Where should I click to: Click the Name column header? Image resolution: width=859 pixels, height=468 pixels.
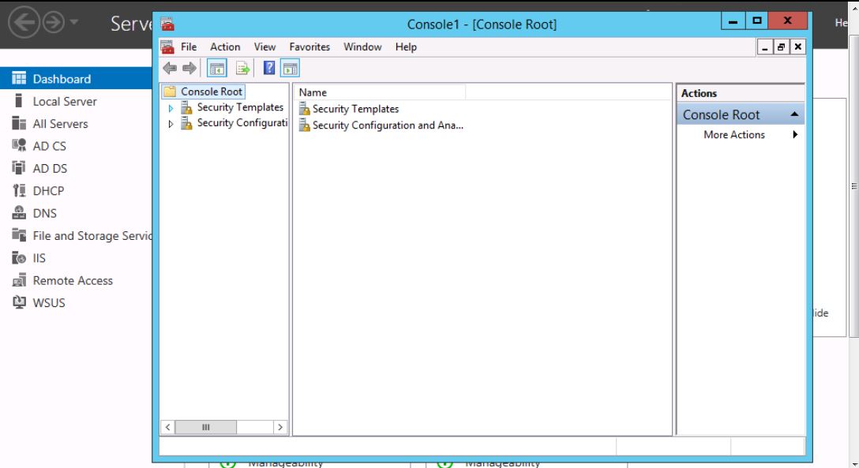[x=381, y=92]
